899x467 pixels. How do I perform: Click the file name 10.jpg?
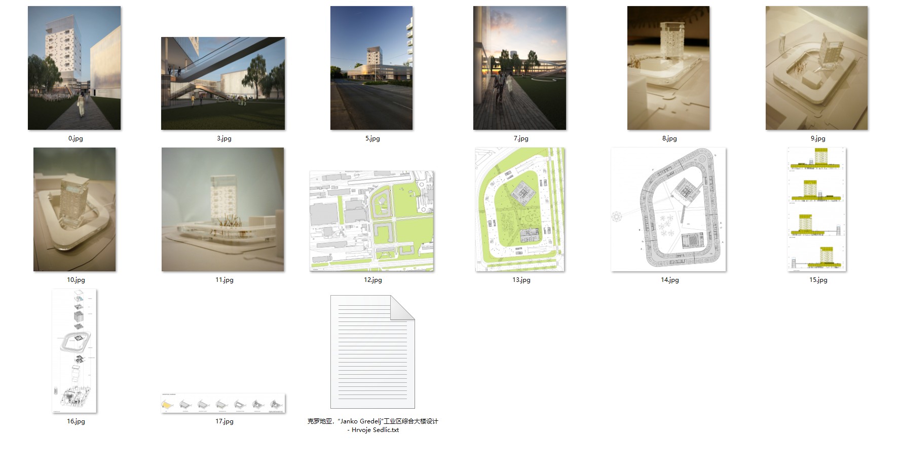coord(76,280)
